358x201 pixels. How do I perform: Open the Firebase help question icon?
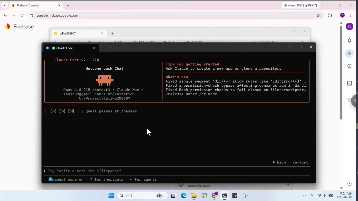click(x=349, y=66)
